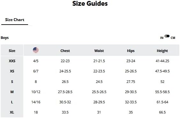Click the IN unit label

(x=162, y=38)
